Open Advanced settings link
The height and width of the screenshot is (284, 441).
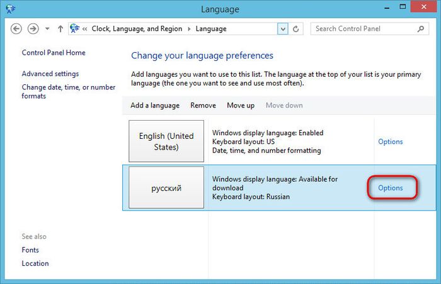click(x=50, y=74)
